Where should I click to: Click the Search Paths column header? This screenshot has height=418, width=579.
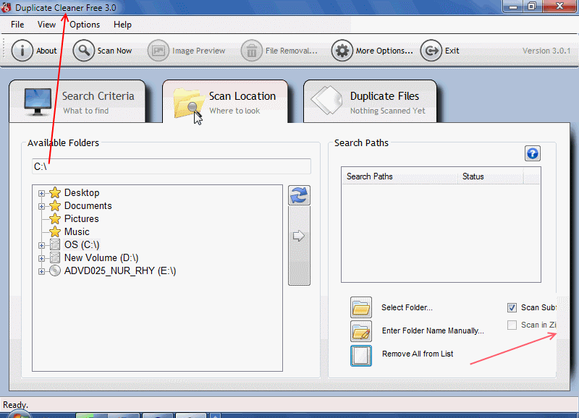click(x=400, y=176)
